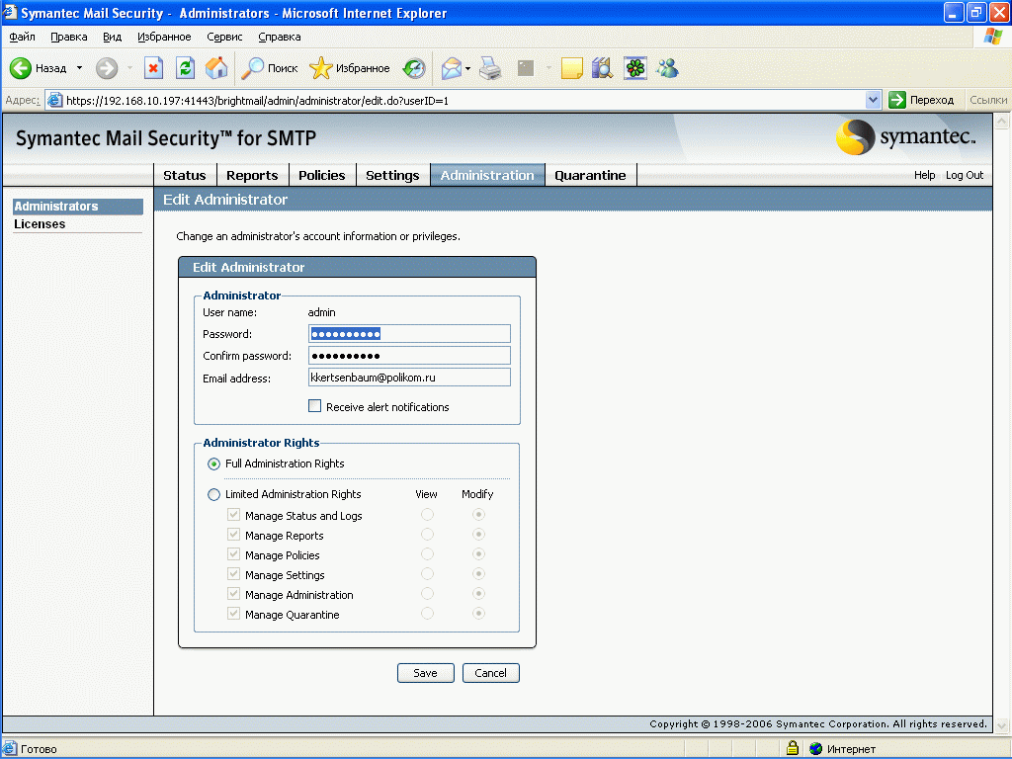1012x759 pixels.
Task: Click the ICQ flower icon
Action: point(635,68)
